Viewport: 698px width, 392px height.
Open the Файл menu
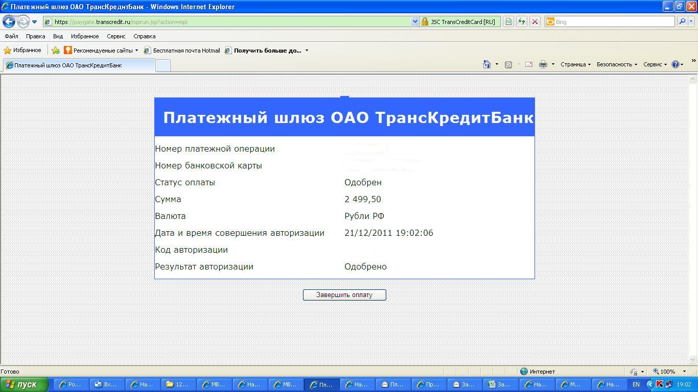click(x=11, y=36)
